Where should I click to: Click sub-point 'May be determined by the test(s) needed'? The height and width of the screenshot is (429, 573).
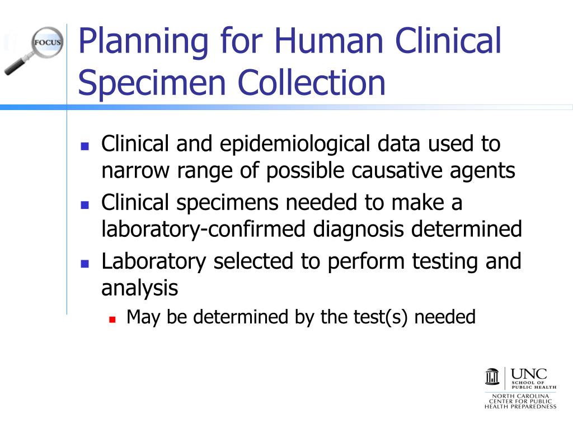[x=300, y=317]
